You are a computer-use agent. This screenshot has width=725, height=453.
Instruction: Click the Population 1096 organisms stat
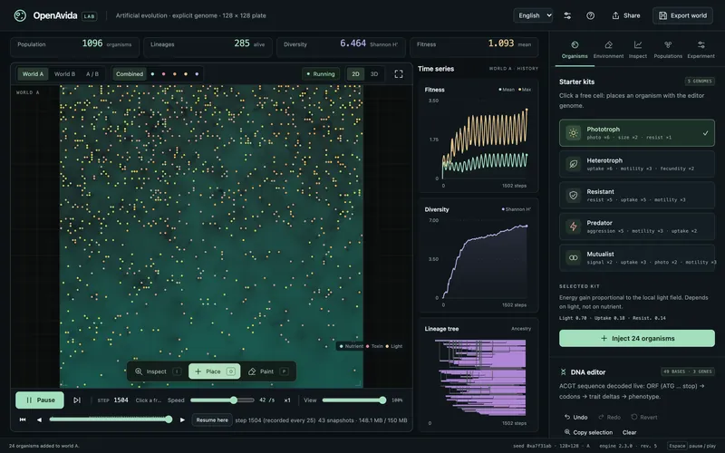75,47
